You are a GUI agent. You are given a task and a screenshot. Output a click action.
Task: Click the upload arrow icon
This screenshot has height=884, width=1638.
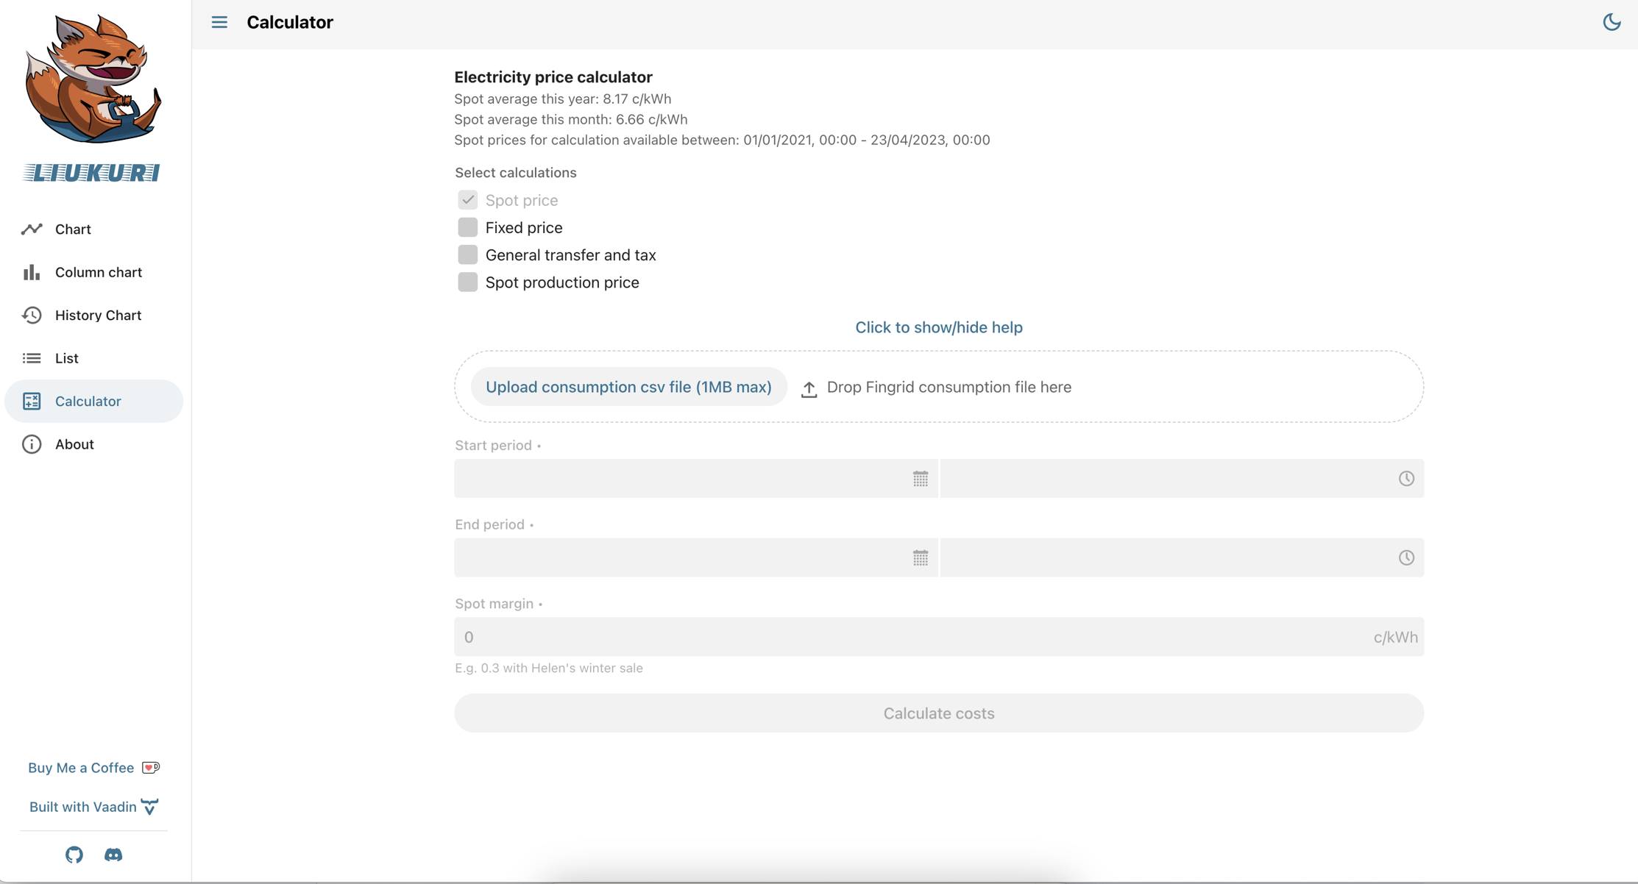[809, 388]
